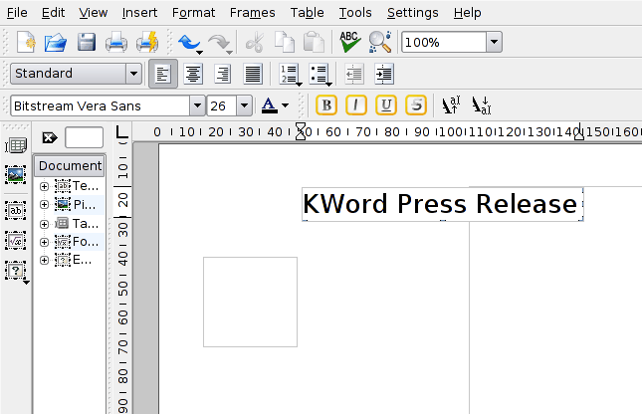Toggle Italic formatting
This screenshot has height=414, width=642.
(356, 105)
